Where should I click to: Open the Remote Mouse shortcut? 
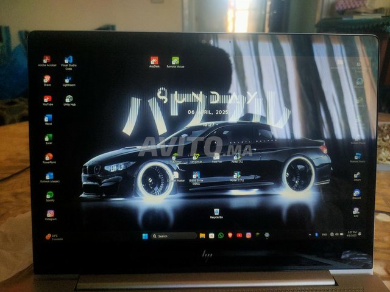175,61
